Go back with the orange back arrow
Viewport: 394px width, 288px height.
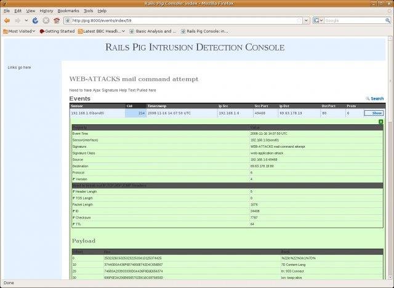tap(7, 20)
